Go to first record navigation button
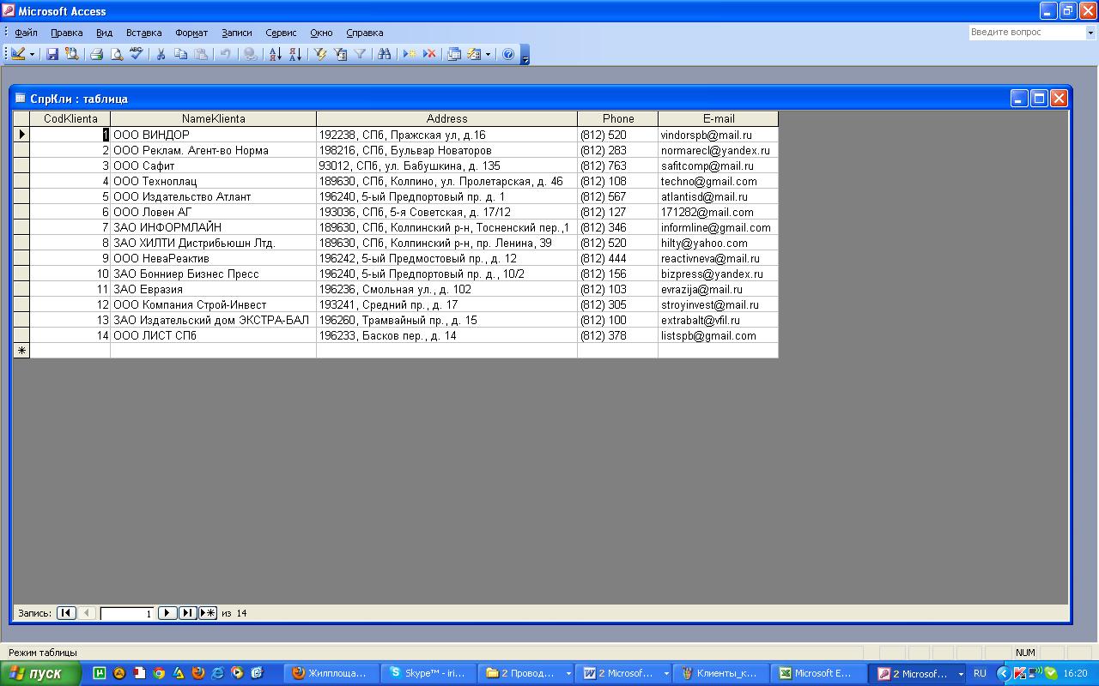The width and height of the screenshot is (1099, 686). [x=66, y=613]
